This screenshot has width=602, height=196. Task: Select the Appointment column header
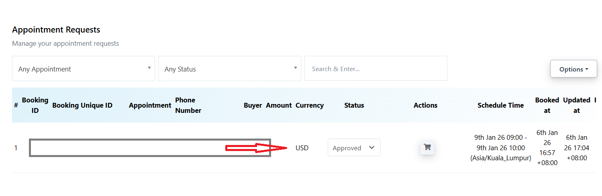[150, 105]
